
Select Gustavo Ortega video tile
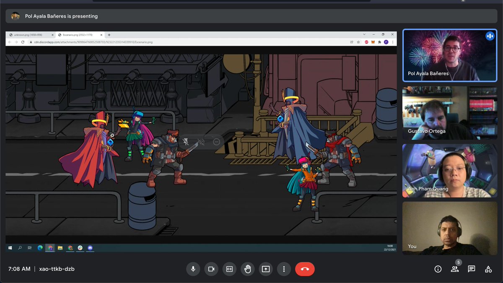(450, 113)
